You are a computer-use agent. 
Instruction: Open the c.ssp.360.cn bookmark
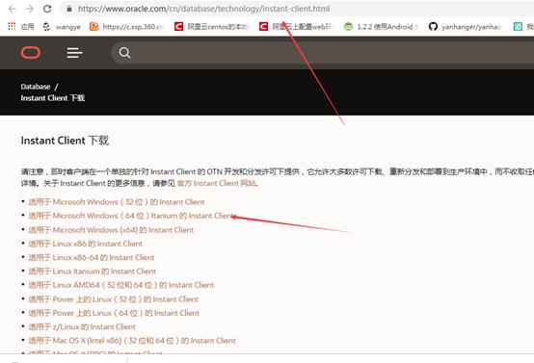point(127,27)
